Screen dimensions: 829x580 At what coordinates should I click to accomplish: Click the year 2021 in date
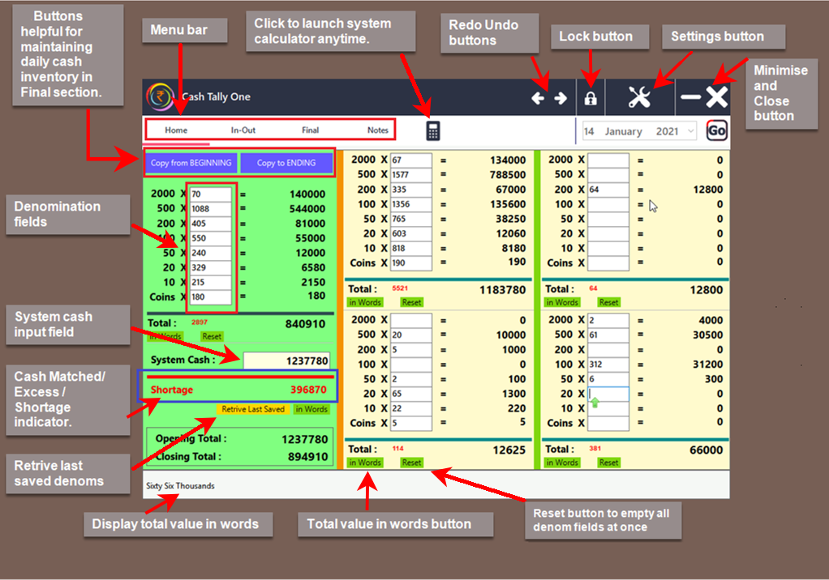coord(668,131)
